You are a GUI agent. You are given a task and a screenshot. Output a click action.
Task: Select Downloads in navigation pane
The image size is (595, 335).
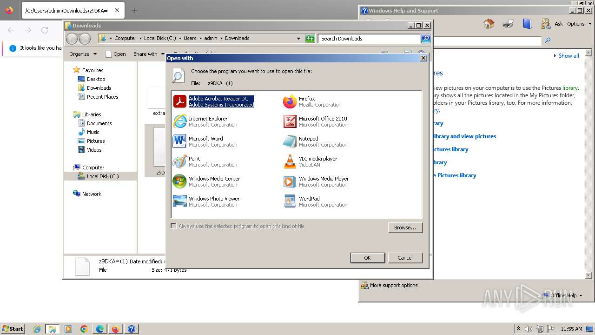click(x=99, y=88)
